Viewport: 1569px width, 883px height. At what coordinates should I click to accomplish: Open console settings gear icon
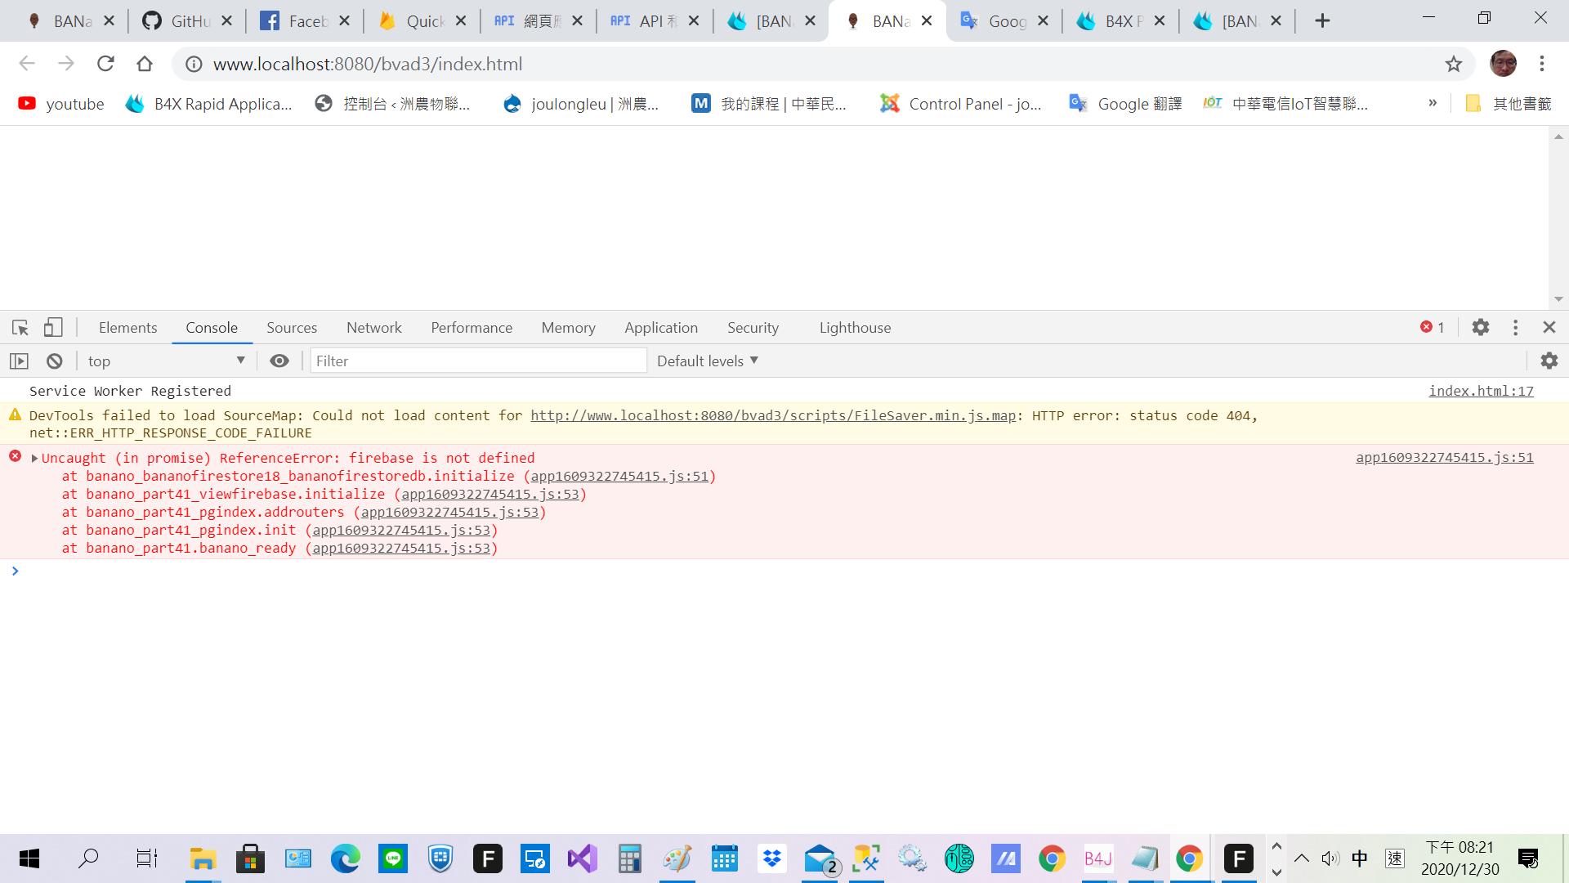1549,361
